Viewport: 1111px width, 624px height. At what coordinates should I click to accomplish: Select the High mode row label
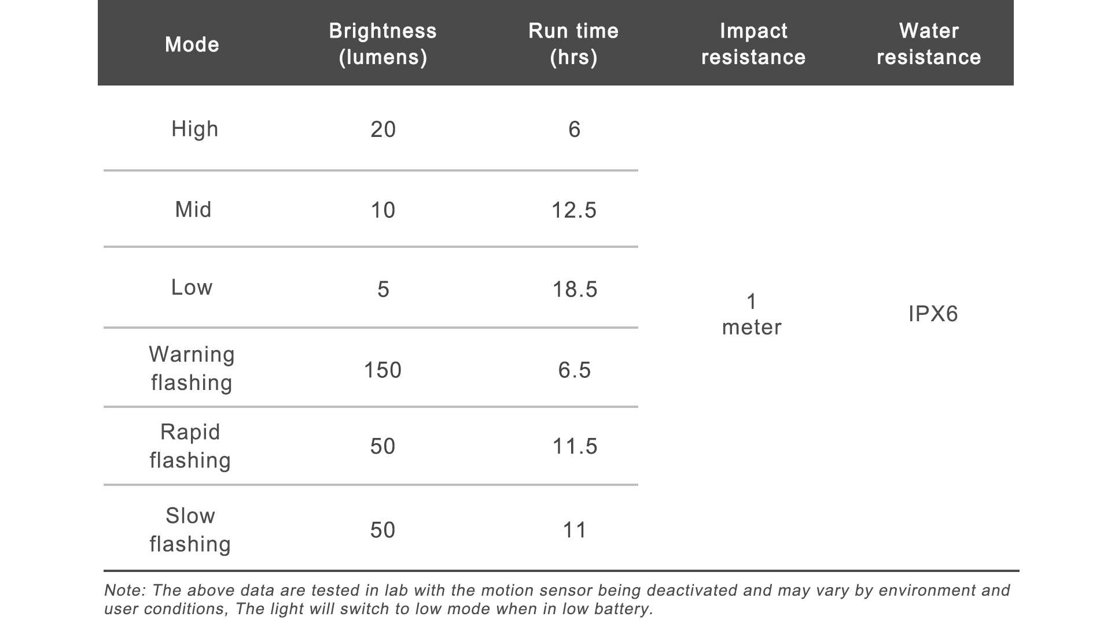195,129
